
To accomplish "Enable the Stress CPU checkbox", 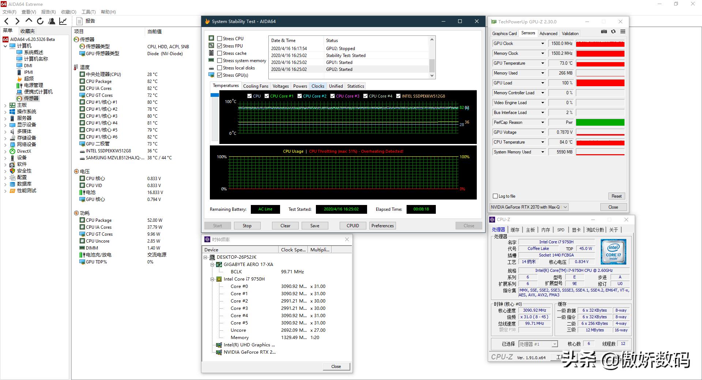I will [x=220, y=38].
